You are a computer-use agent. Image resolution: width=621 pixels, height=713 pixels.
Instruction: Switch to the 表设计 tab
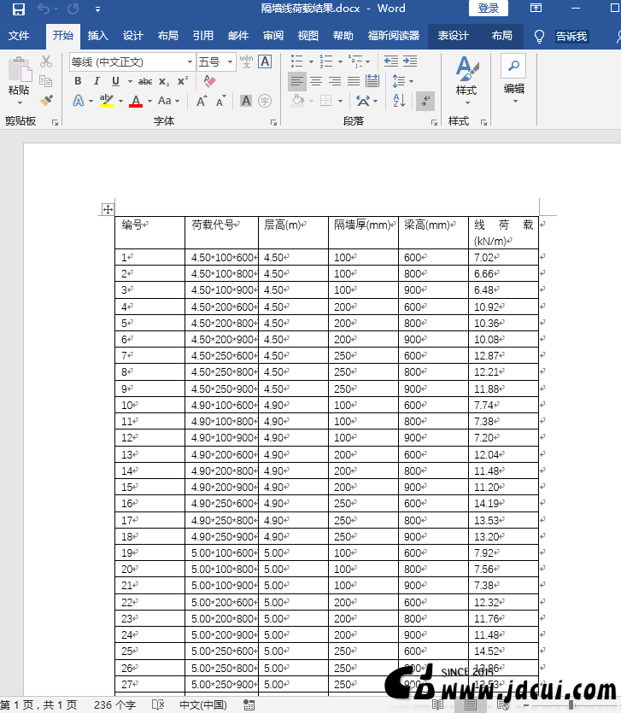click(453, 36)
